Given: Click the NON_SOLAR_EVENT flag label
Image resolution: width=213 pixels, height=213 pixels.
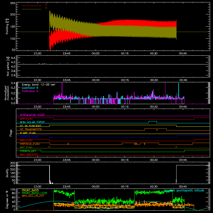Looking at the screenshot, I should (x=32, y=122).
